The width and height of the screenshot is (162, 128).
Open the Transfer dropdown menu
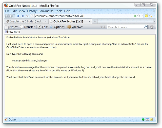point(28,27)
